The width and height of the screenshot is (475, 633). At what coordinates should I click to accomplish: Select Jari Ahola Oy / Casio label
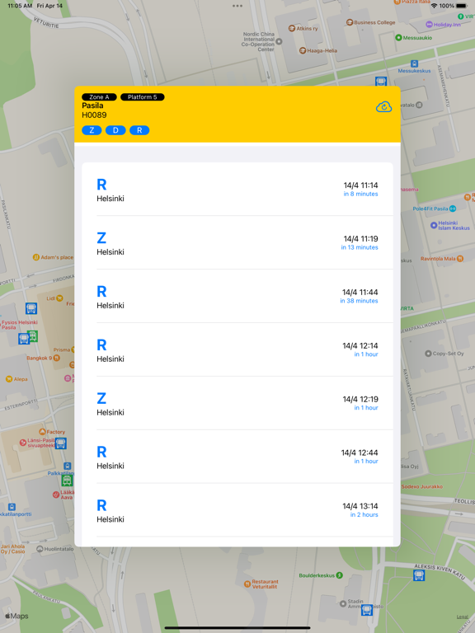pos(12,549)
